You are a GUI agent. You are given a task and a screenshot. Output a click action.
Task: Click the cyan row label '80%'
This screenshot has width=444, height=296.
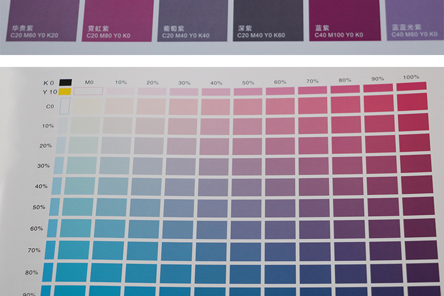click(x=31, y=272)
